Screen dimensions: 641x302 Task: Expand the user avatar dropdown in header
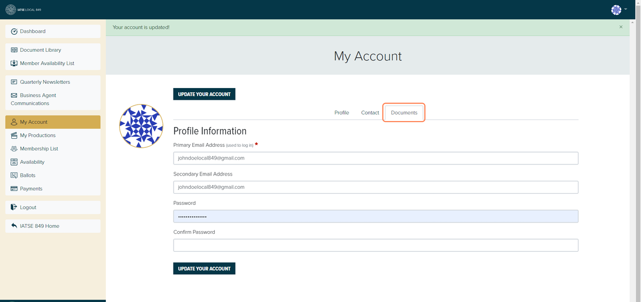pyautogui.click(x=619, y=10)
